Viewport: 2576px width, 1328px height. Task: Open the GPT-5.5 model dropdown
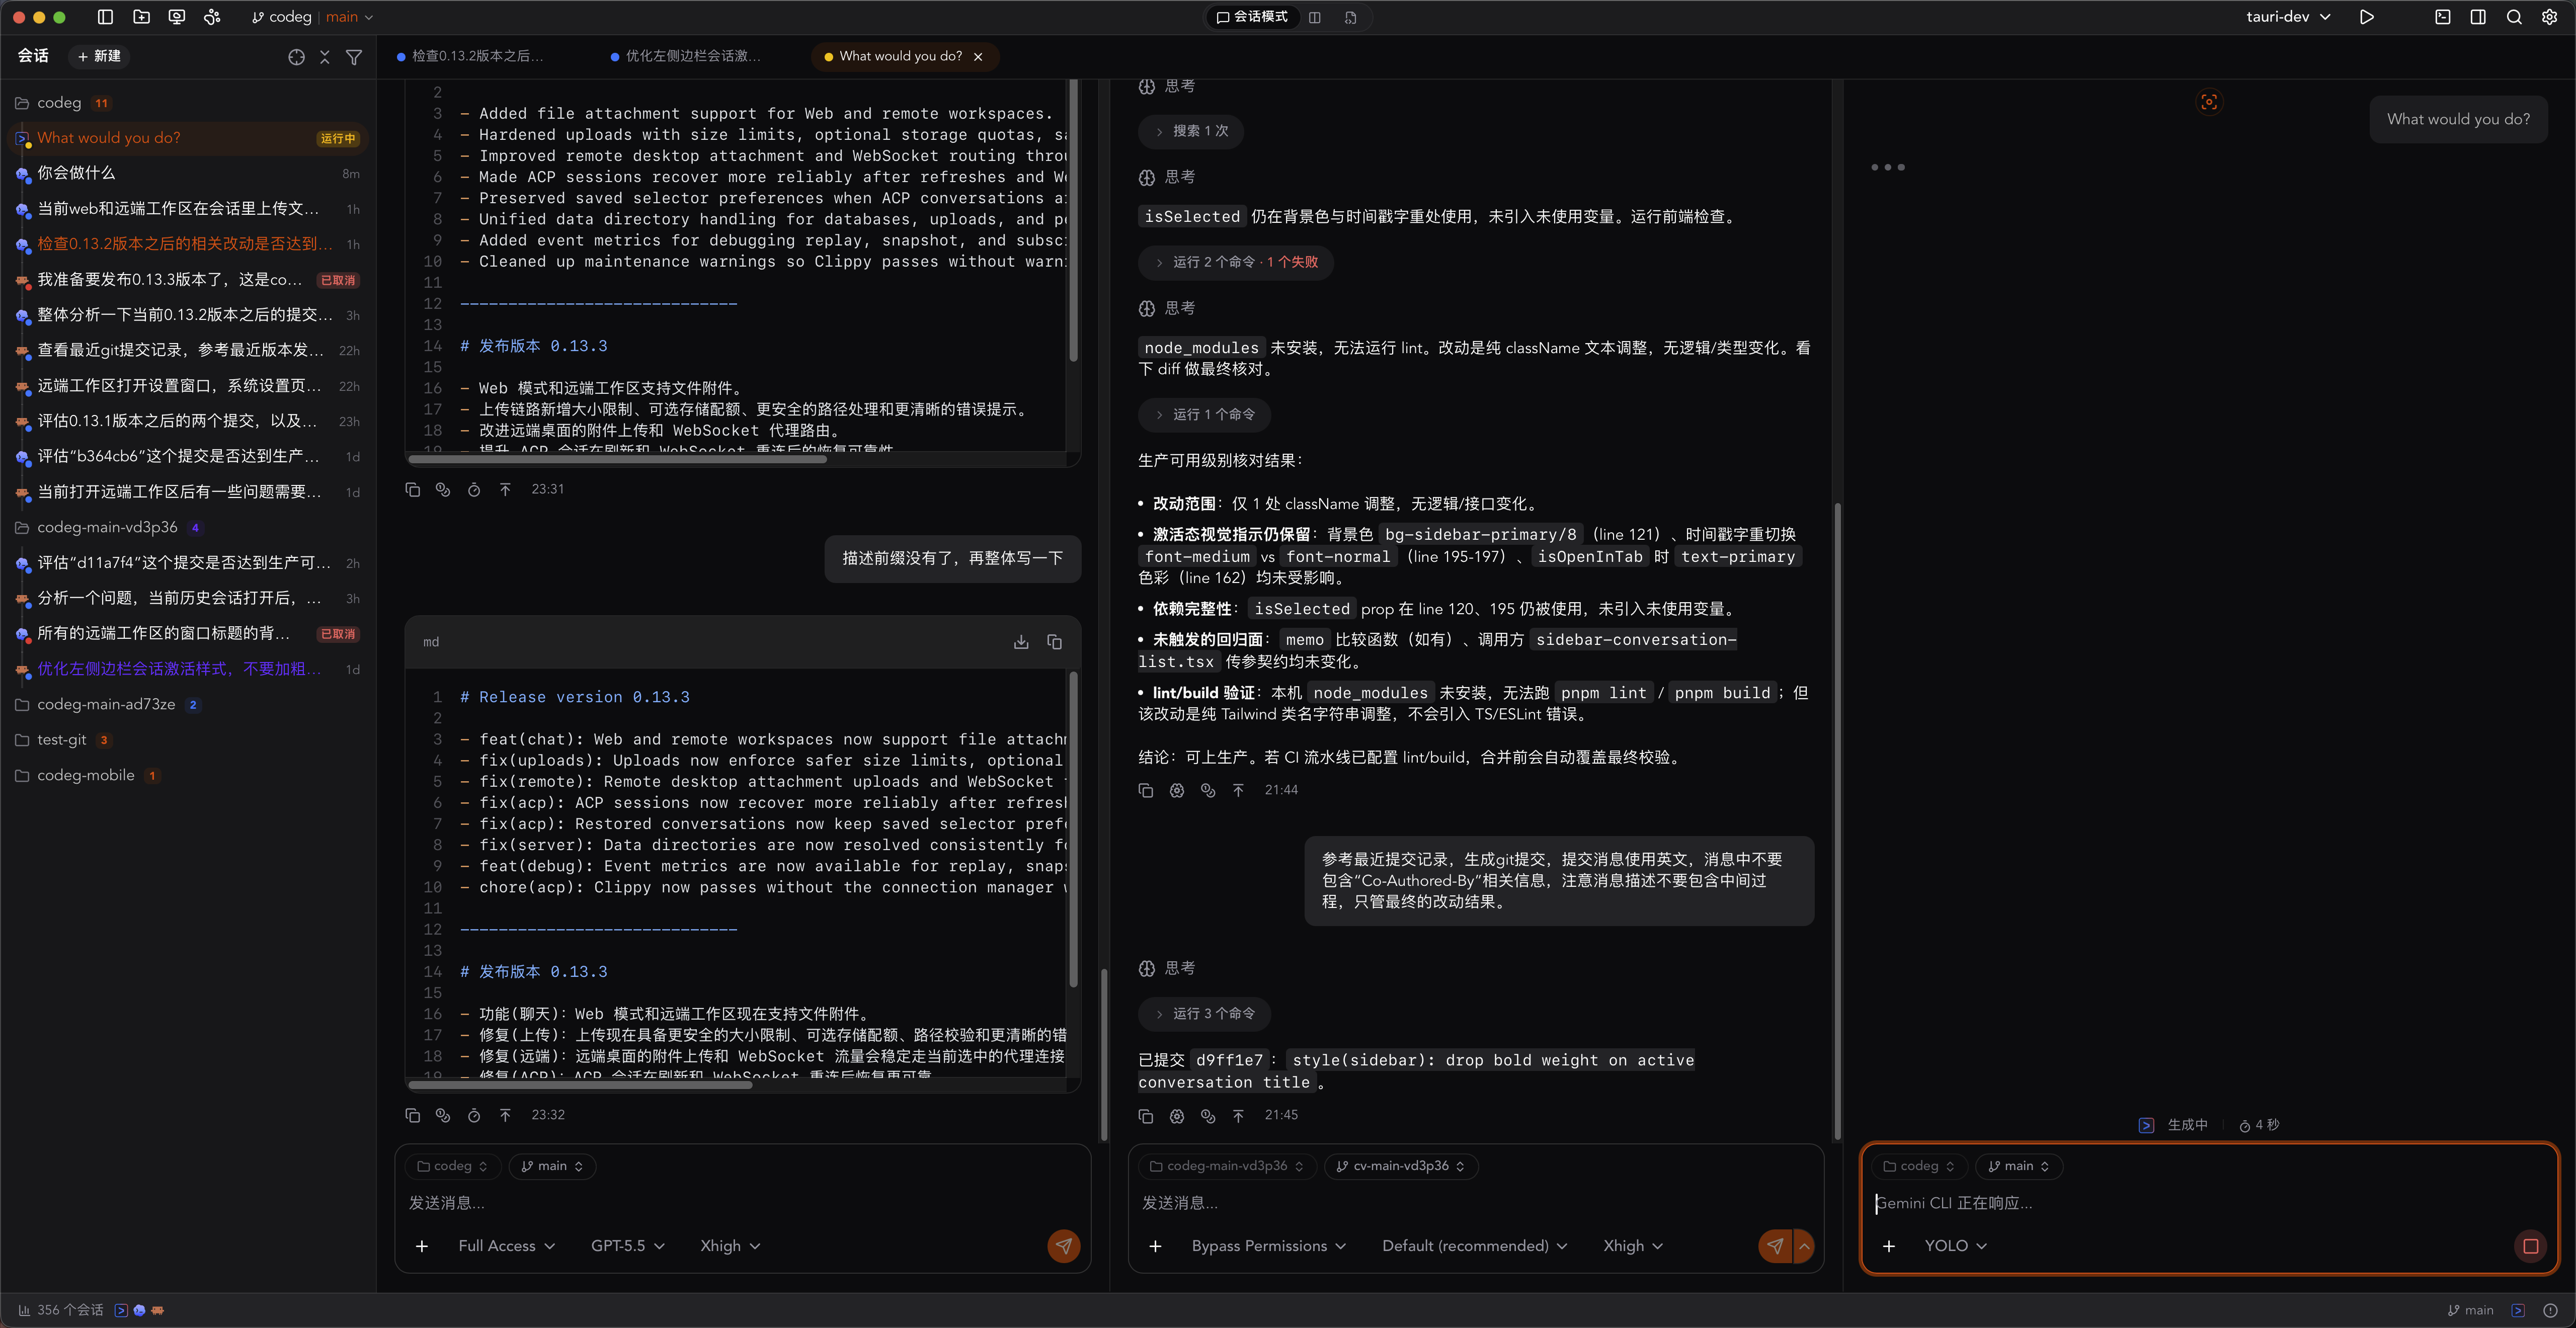(627, 1246)
